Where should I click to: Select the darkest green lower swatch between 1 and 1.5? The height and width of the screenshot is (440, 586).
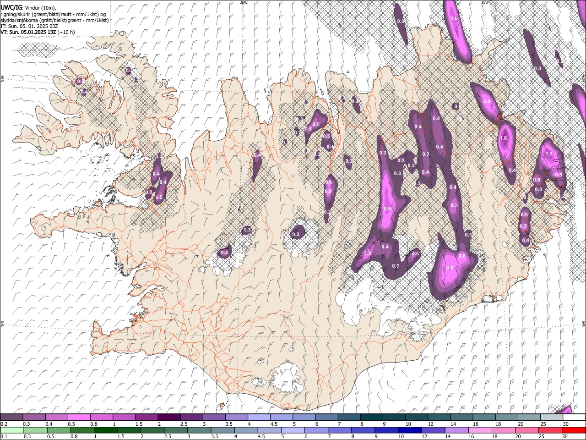[x=105, y=430]
